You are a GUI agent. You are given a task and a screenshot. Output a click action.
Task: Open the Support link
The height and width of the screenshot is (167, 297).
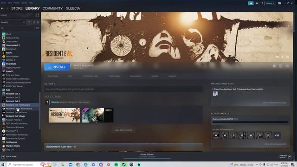(172, 76)
